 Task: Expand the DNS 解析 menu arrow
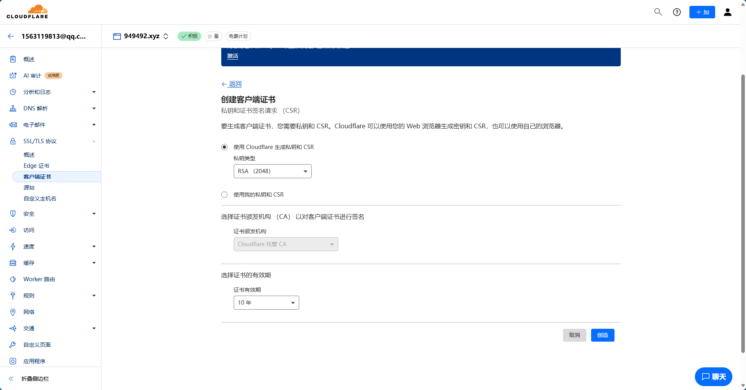coord(94,108)
